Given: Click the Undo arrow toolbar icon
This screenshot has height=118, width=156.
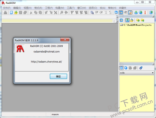Looking at the screenshot, I should tap(46, 13).
